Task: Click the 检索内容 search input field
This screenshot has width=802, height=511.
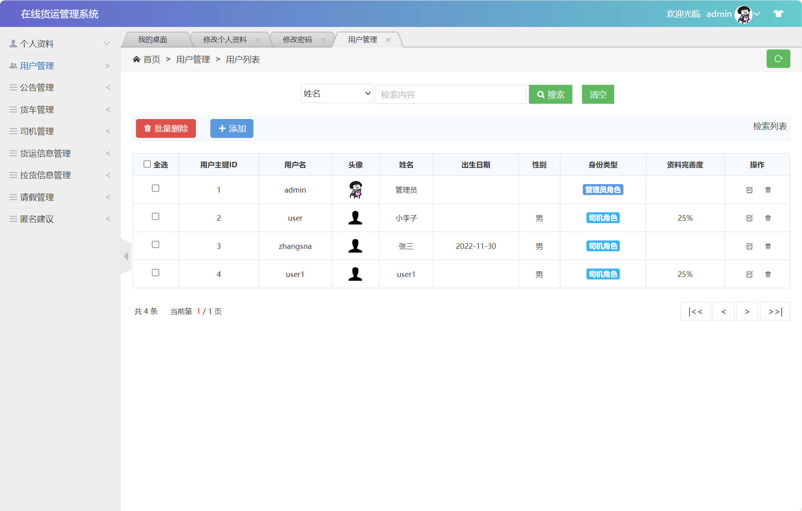Action: tap(450, 94)
